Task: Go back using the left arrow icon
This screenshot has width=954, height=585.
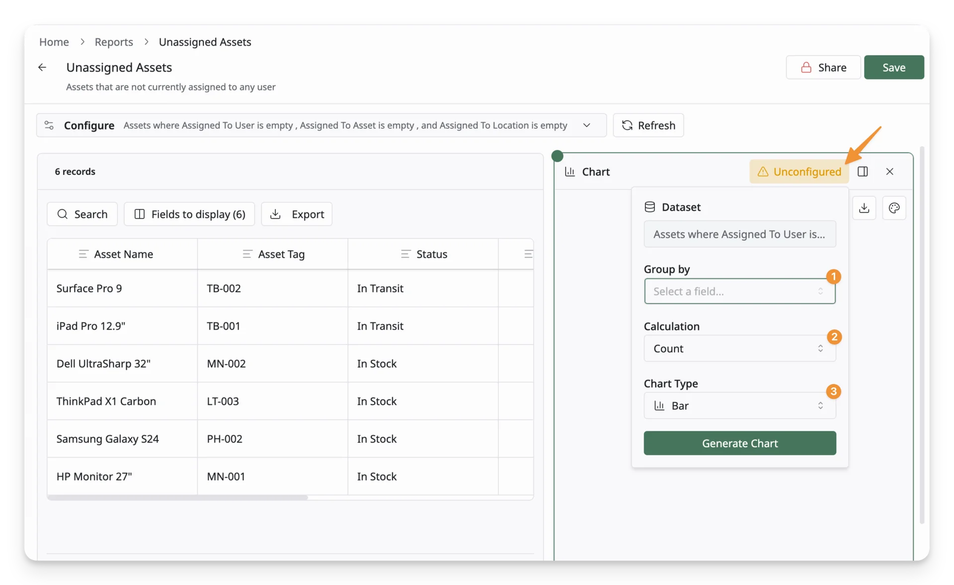Action: coord(42,67)
